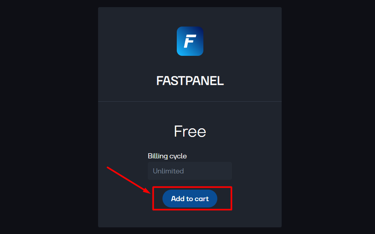Click the word 'cart' on the blue button
This screenshot has width=375, height=234.
click(201, 199)
